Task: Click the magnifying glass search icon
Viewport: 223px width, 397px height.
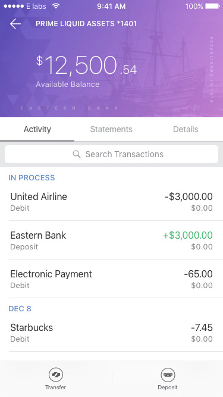Action: (x=77, y=154)
